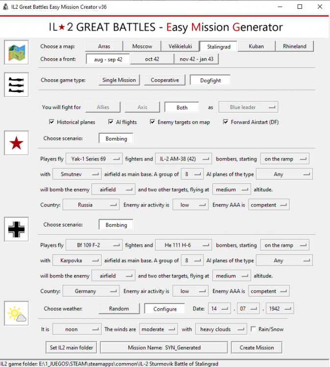The image size is (330, 367).
Task: Click Allied Bombing scenario button below red star
Action: pyautogui.click(x=116, y=138)
